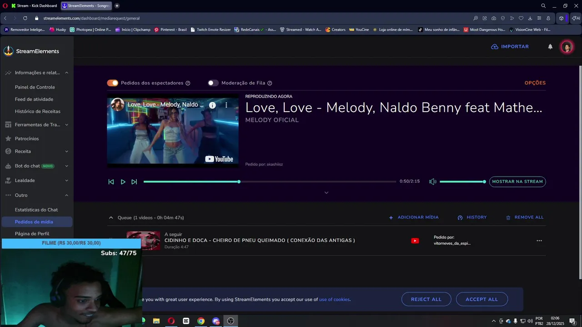Switch to Stream - Kick Dashboard tab
Screen dimensions: 582x327
tap(34, 5)
